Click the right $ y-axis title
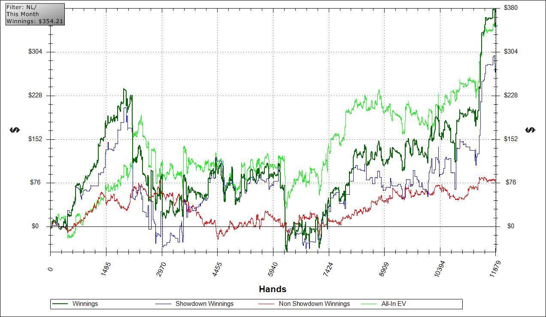 (x=531, y=130)
